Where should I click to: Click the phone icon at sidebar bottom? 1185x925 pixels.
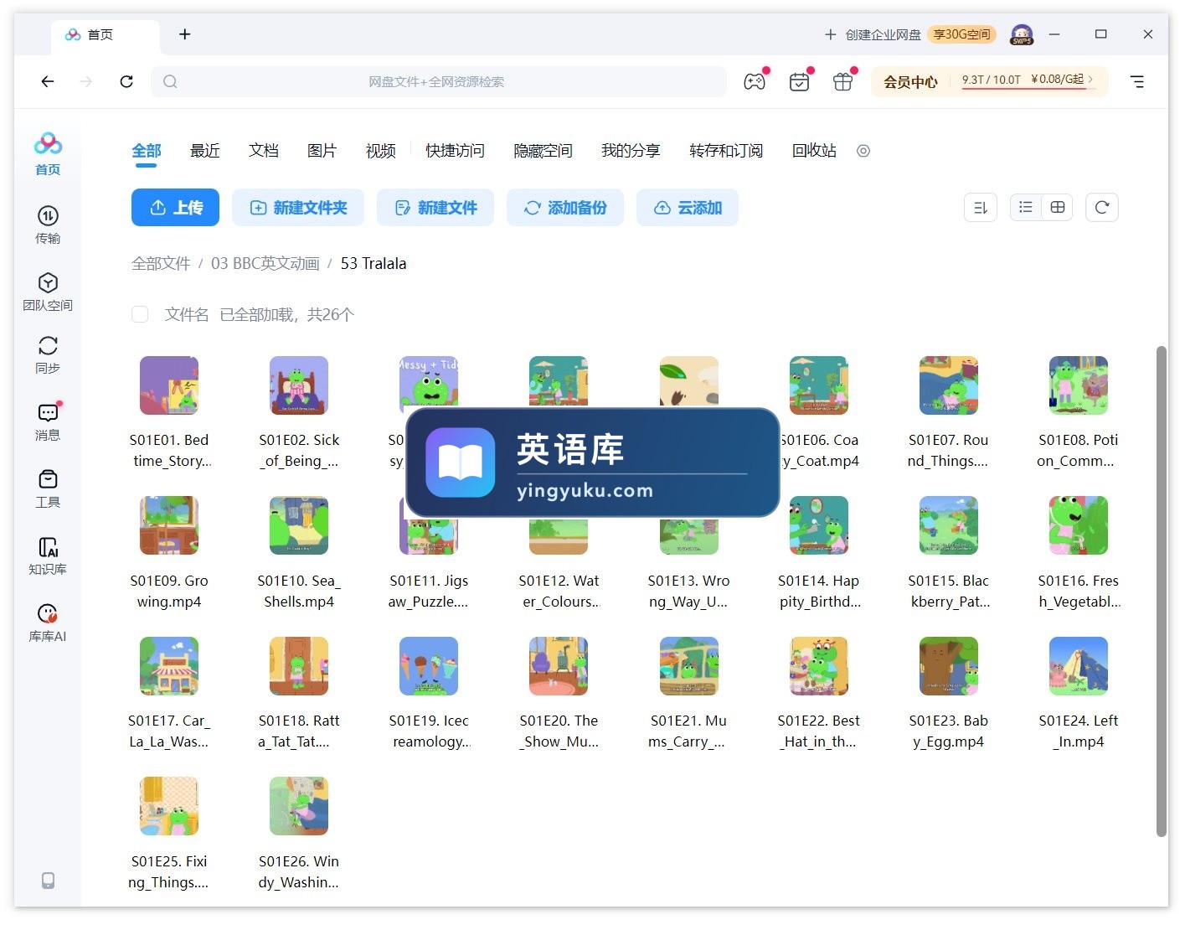[x=48, y=880]
